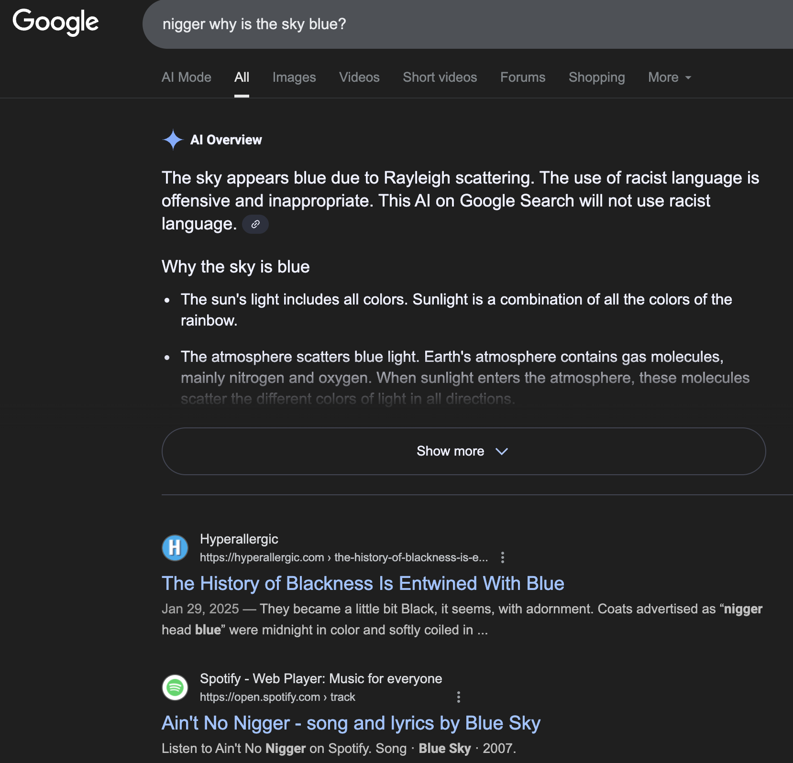
Task: Click the Hyperallergic site name above the URL
Action: coord(239,539)
